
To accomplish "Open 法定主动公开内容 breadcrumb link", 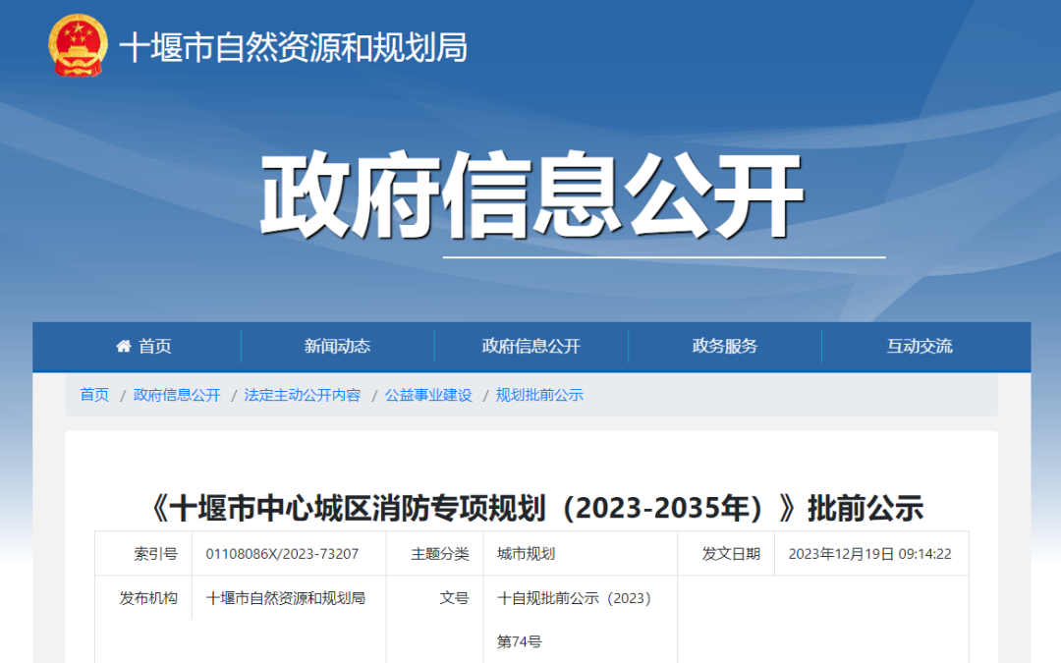I will click(x=303, y=395).
